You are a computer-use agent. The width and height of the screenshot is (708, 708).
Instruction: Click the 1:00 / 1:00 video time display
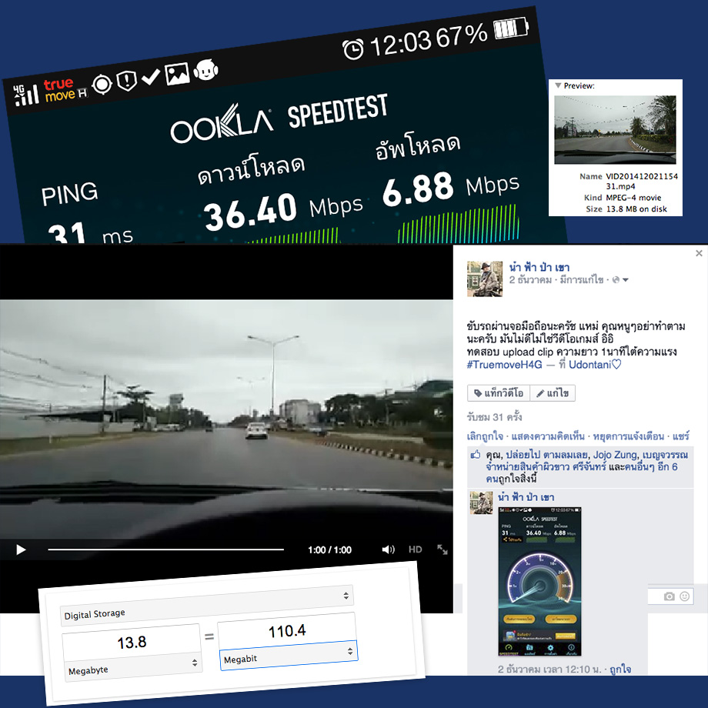(x=329, y=550)
